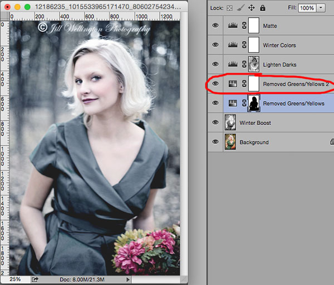The height and width of the screenshot is (285, 334).
Task: Click the lock position move icon
Action: tap(252, 8)
